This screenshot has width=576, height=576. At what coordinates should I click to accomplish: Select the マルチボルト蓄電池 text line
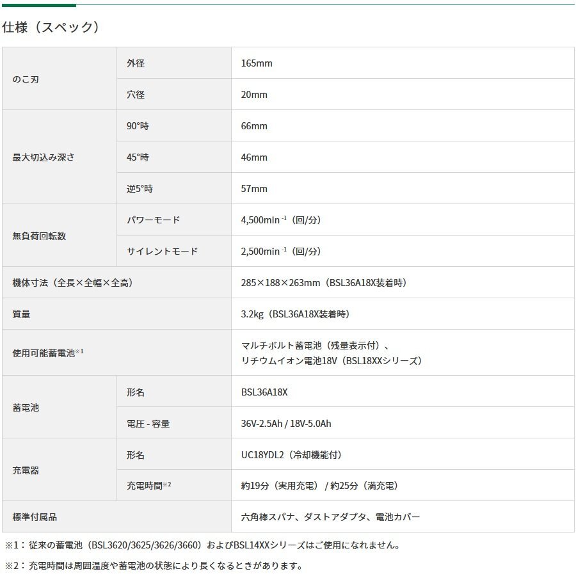(315, 346)
